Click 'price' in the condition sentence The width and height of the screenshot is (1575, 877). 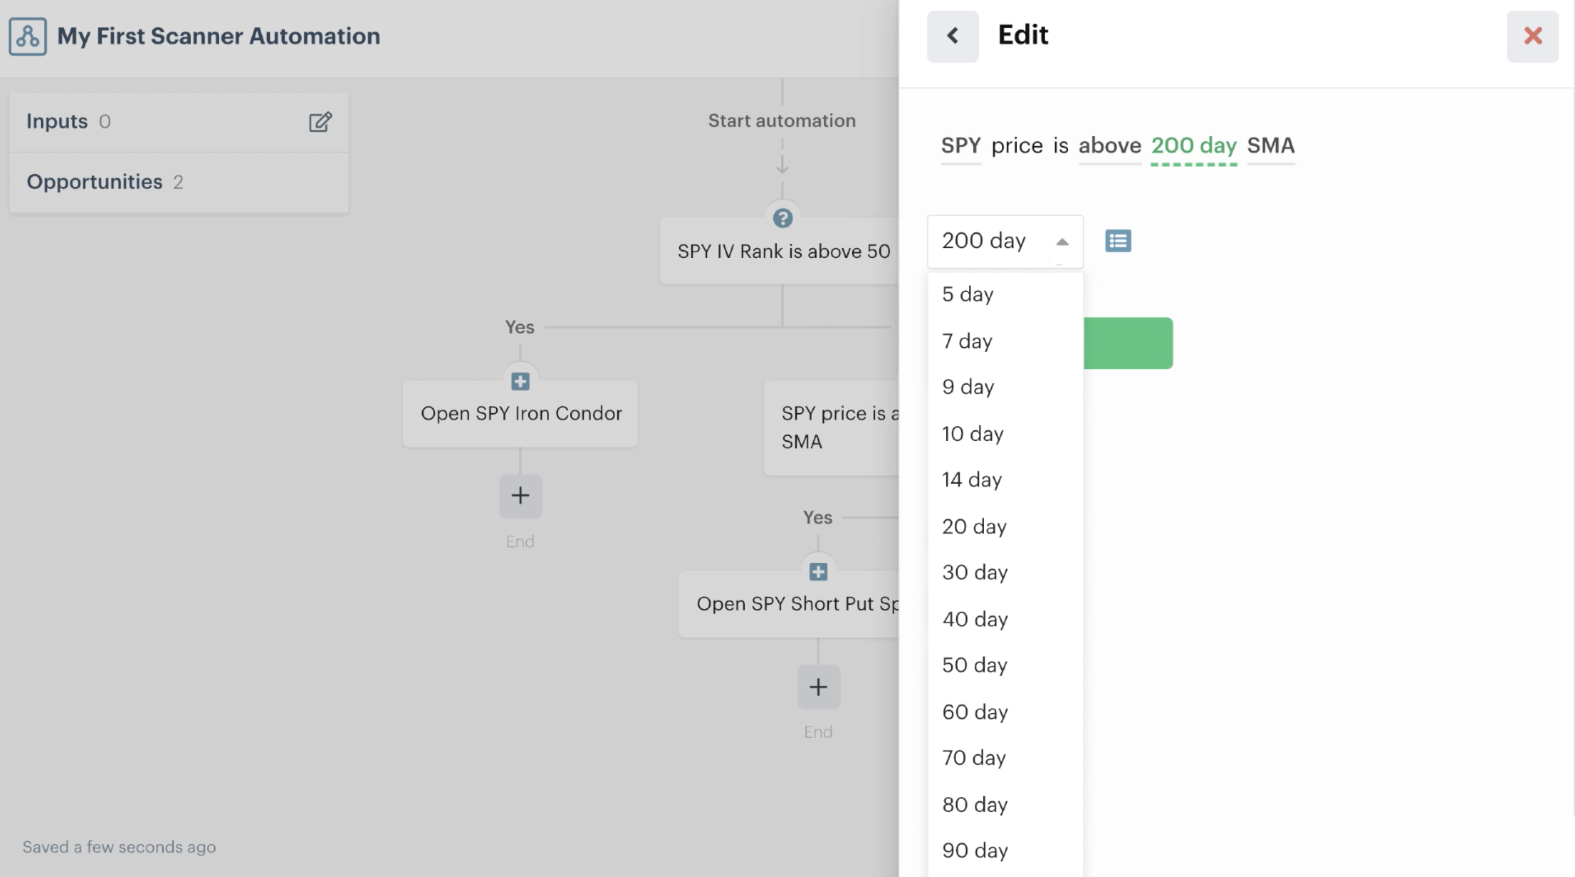pyautogui.click(x=1017, y=146)
